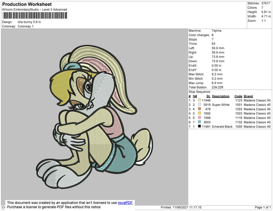Select the Total Bobbin value 239.22ft

pyautogui.click(x=217, y=87)
